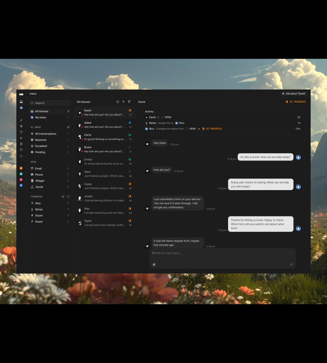The width and height of the screenshot is (327, 363).
Task: Click David's avatar beside "Hey there"
Action: [x=147, y=144]
